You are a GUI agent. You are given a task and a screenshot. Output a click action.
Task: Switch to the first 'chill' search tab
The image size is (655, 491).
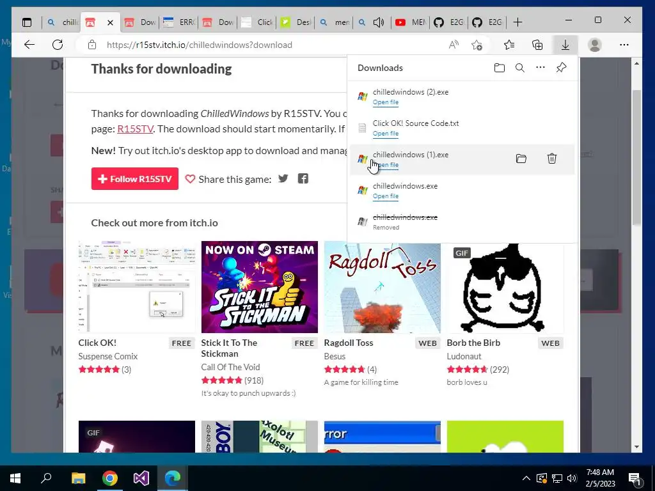point(62,22)
